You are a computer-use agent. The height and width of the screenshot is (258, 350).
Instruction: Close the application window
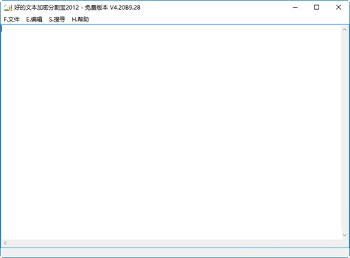pos(338,8)
